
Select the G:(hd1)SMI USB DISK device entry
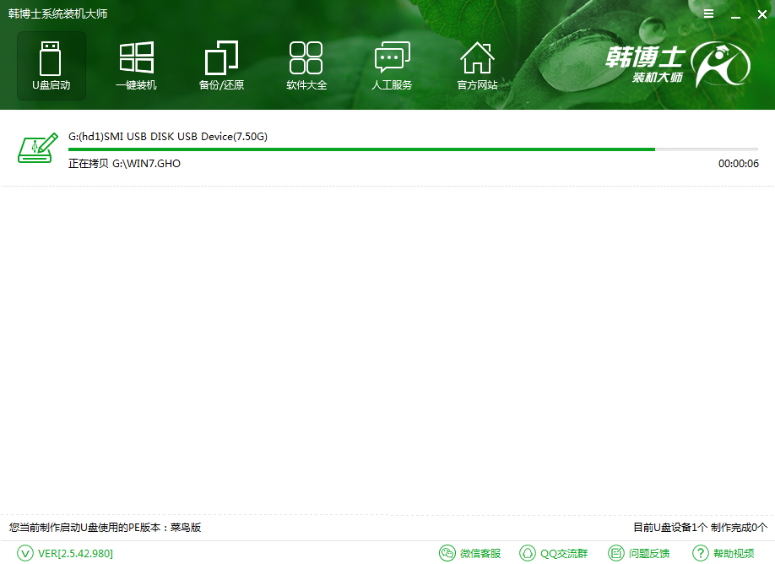tap(168, 136)
